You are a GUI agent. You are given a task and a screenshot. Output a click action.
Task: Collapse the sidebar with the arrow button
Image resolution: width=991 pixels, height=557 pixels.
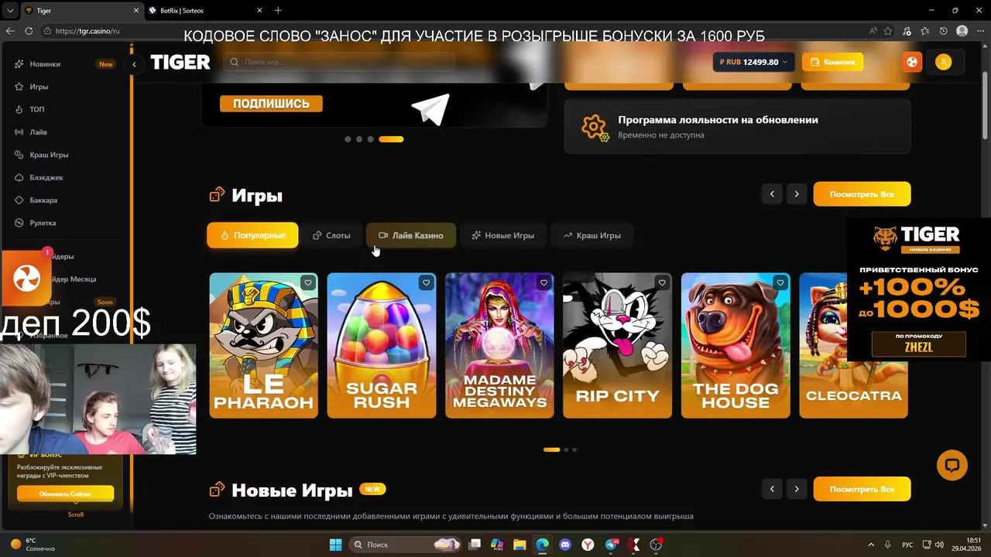[134, 64]
